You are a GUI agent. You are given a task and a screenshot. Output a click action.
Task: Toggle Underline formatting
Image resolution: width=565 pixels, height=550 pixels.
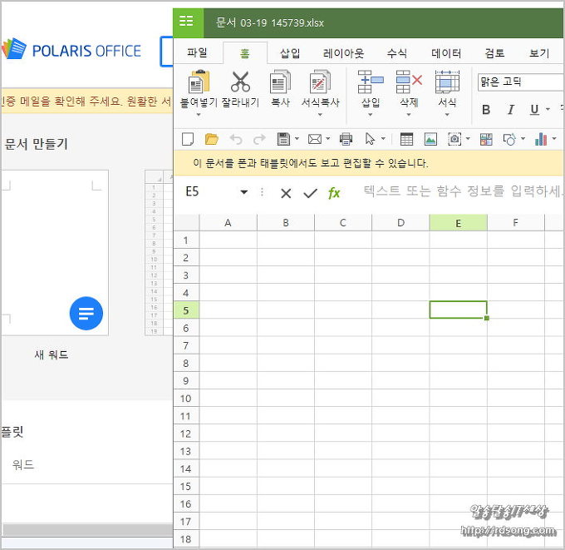[534, 110]
